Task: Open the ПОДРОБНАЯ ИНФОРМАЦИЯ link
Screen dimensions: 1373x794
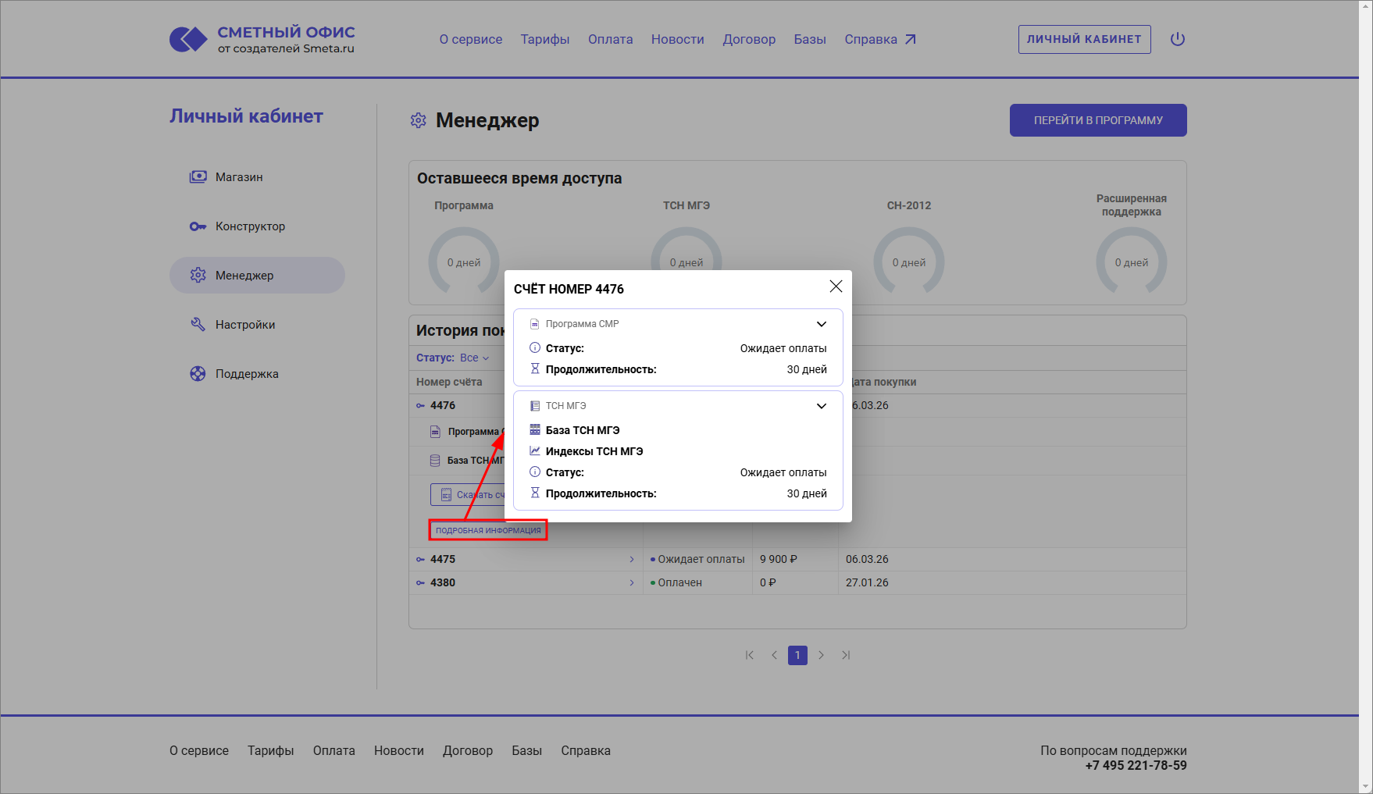Action: coord(487,530)
